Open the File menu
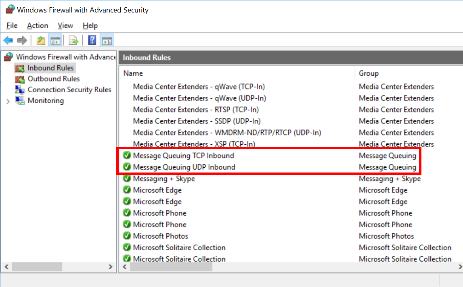The width and height of the screenshot is (463, 287). tap(12, 26)
